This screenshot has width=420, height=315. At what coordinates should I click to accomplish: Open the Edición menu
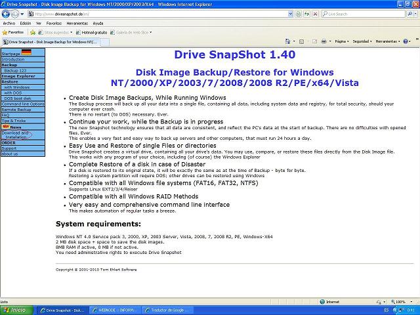click(x=26, y=24)
